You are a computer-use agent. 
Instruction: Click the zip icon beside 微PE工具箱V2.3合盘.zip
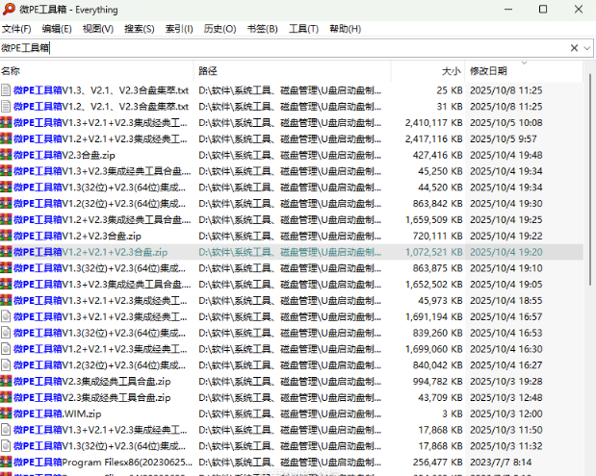[x=6, y=155]
